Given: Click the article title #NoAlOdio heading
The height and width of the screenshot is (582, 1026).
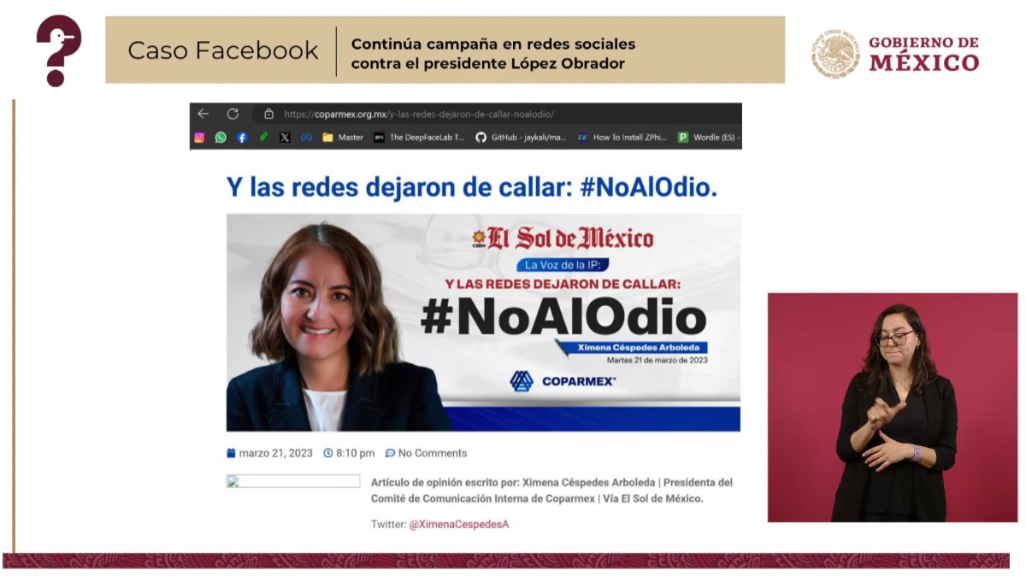Looking at the screenshot, I should click(471, 187).
